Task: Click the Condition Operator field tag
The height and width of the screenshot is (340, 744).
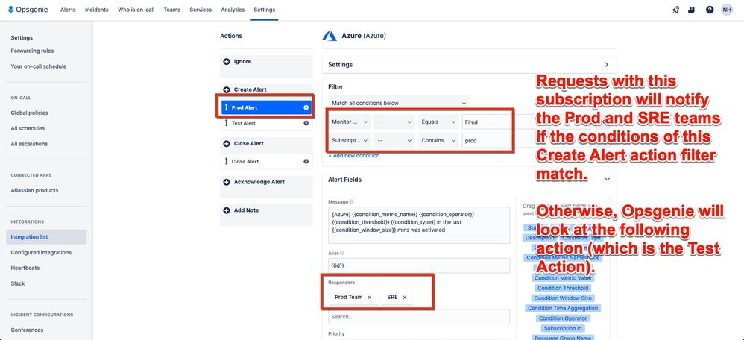Action: pos(563,318)
